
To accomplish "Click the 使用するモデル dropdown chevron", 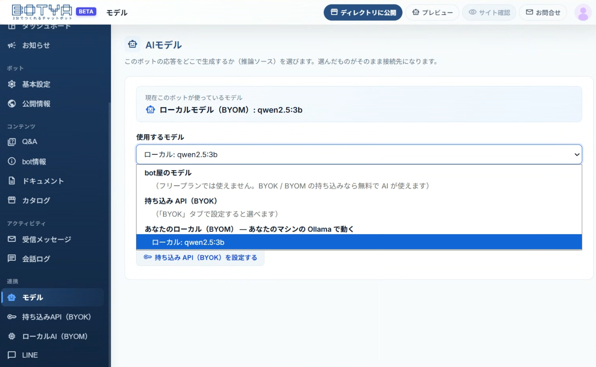I will 577,154.
